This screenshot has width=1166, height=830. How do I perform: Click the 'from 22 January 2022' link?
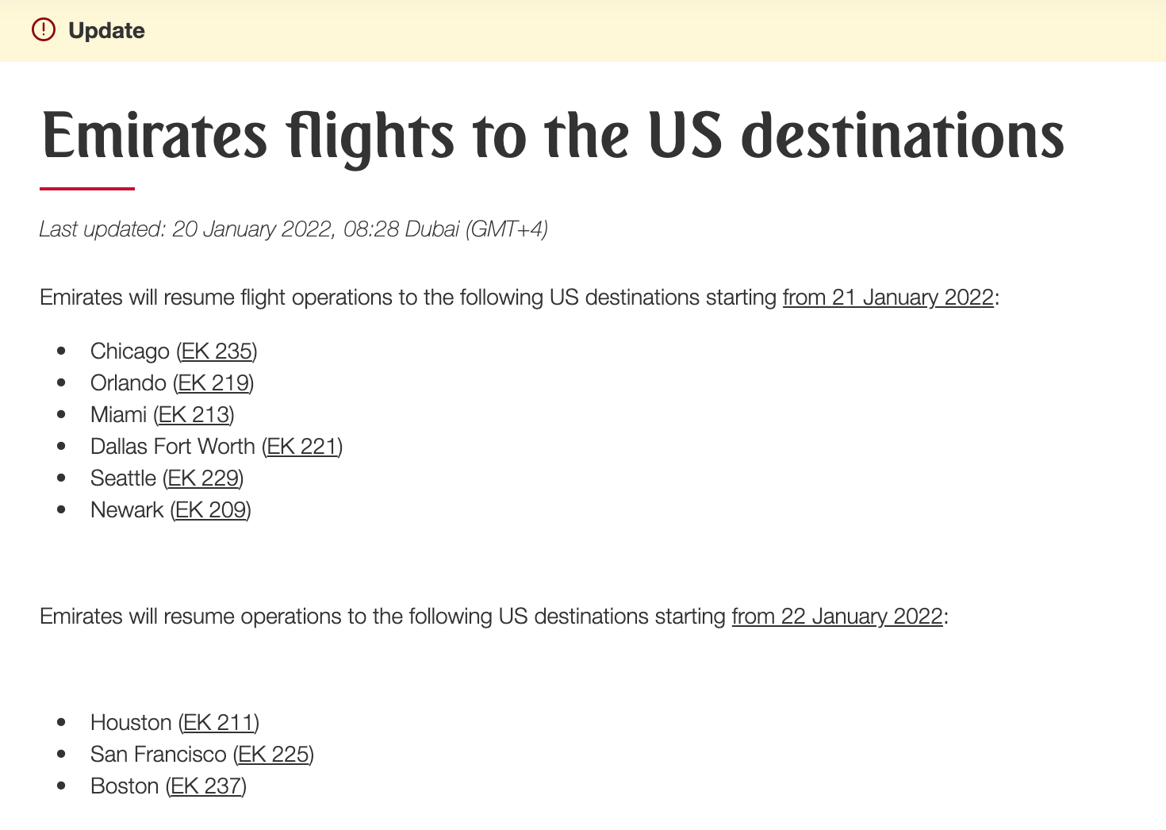coord(838,617)
